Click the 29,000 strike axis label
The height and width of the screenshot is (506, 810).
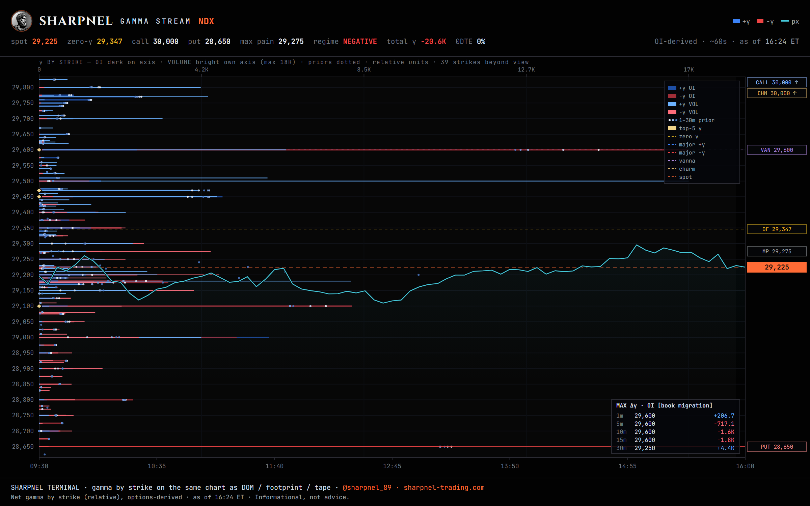tap(23, 337)
